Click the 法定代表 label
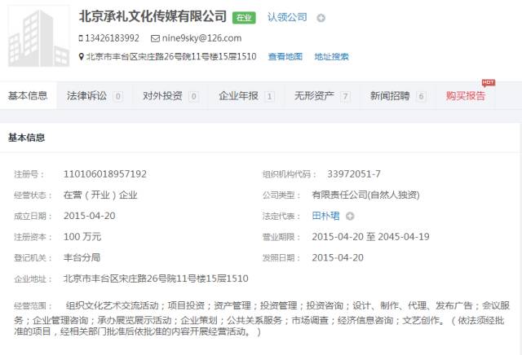The width and height of the screenshot is (522, 355). (281, 216)
